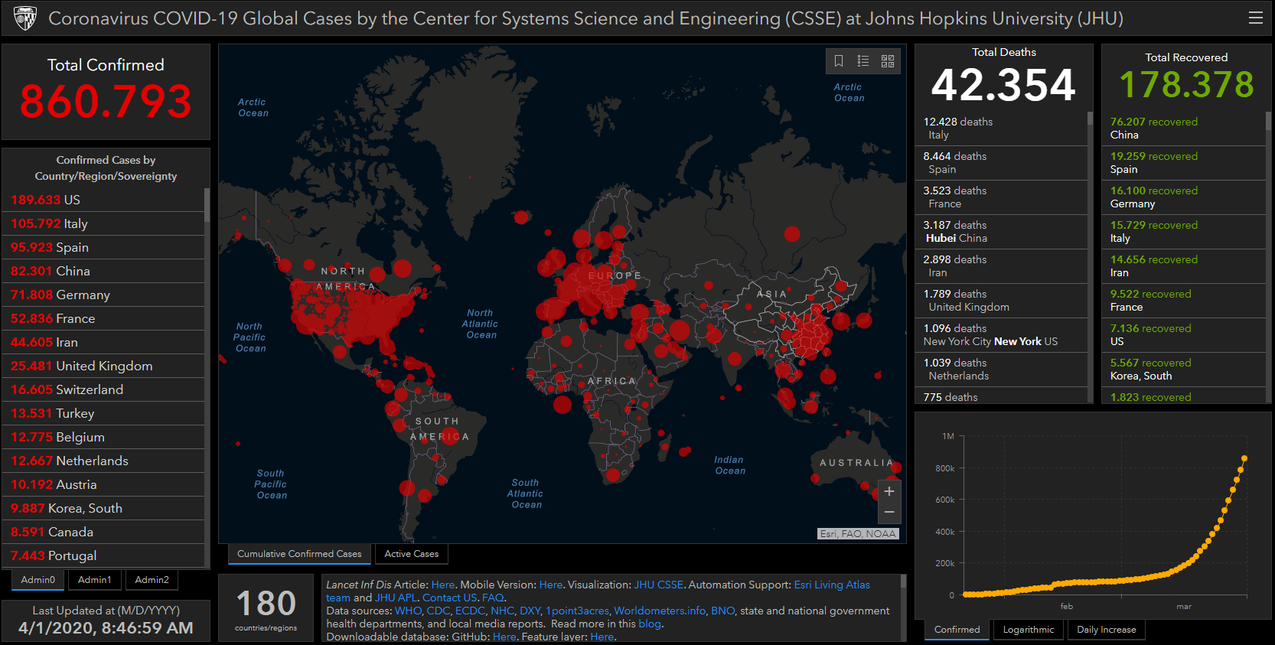Select Turkey in country list
Screen dimensions: 1275x645
tap(103, 413)
